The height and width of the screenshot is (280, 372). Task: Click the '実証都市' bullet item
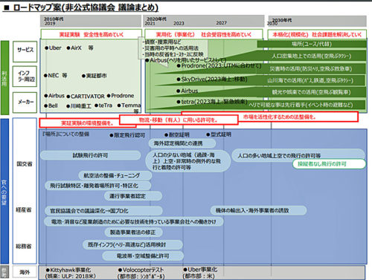click(94, 76)
